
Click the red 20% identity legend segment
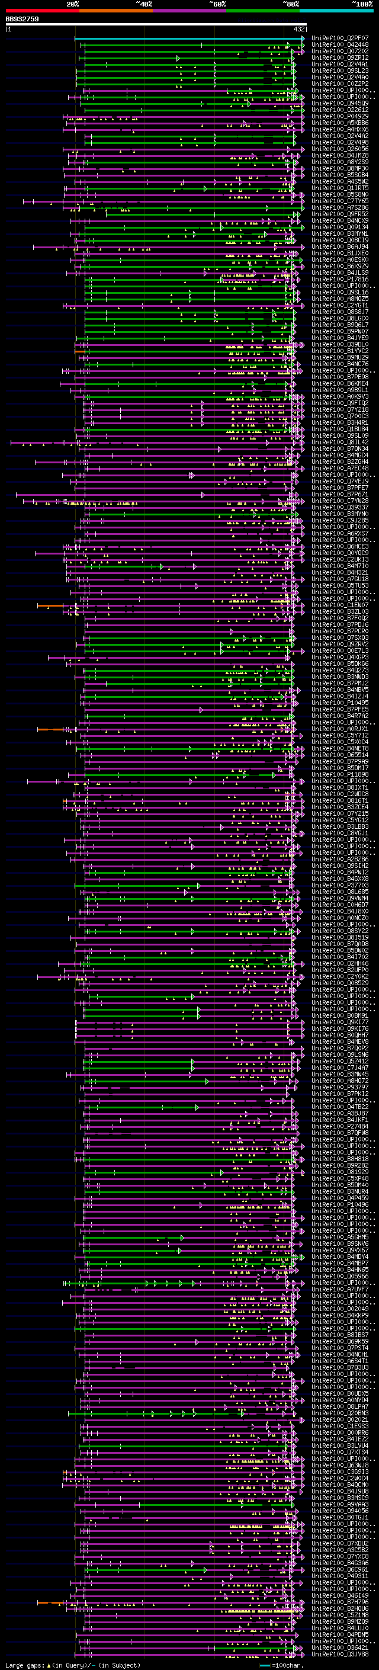click(x=42, y=11)
